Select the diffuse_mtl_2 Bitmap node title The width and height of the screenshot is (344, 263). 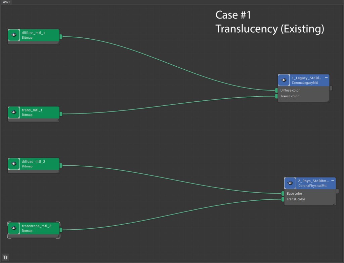(x=34, y=162)
